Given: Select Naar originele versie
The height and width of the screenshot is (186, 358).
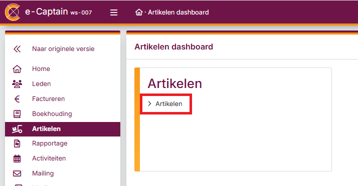Looking at the screenshot, I should coord(63,49).
